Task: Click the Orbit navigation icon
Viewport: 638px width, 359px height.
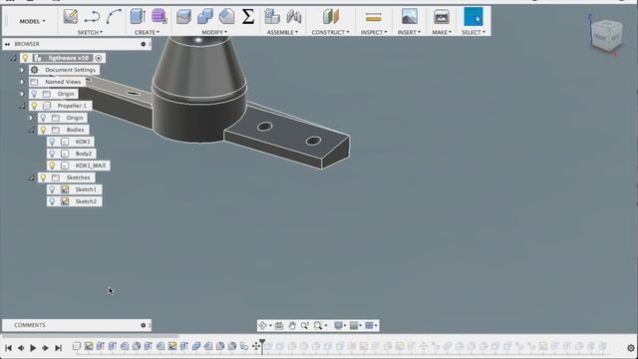Action: click(263, 325)
